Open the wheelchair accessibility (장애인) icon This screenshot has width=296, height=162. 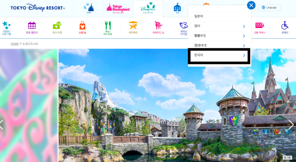coord(285,28)
